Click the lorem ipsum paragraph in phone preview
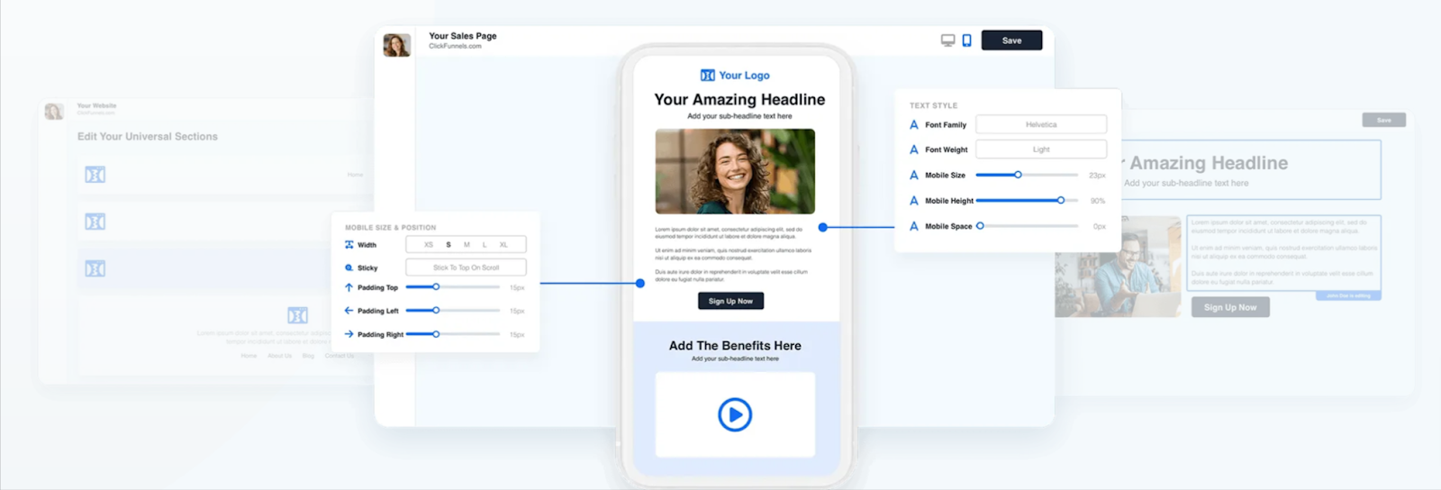The image size is (1441, 490). 735,255
